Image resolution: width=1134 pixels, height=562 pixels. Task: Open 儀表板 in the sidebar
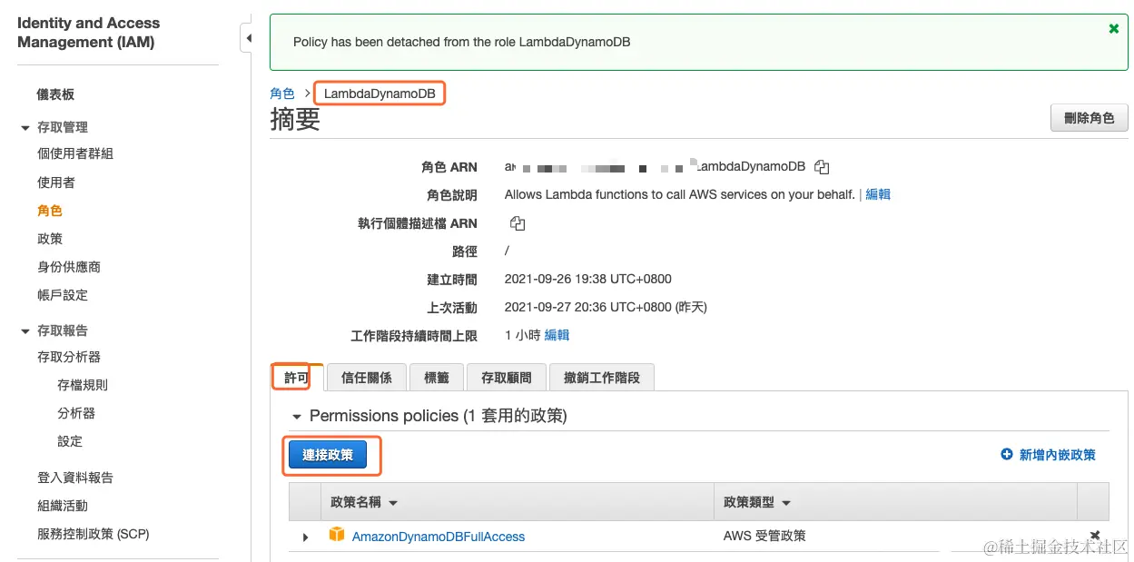pos(55,94)
